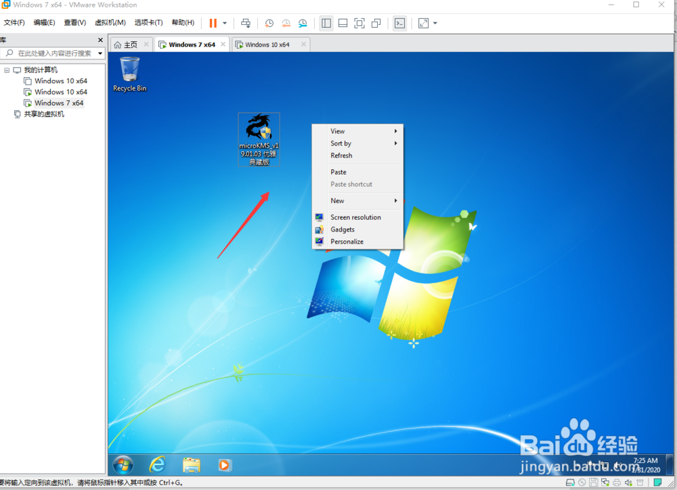677x490 pixels.
Task: Close the Windows 7 x64 tab
Action: point(223,44)
